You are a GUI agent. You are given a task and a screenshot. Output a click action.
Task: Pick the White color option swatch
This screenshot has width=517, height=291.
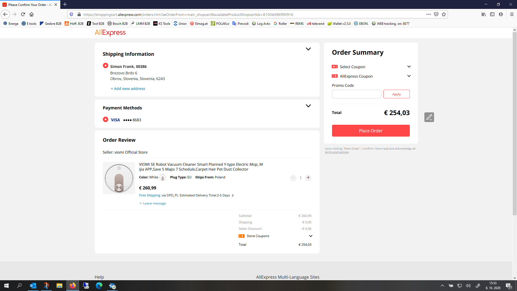pos(162,177)
